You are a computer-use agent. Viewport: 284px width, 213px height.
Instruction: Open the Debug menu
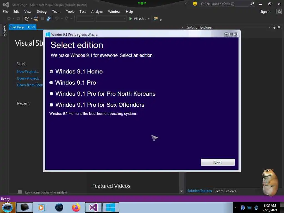(42, 12)
